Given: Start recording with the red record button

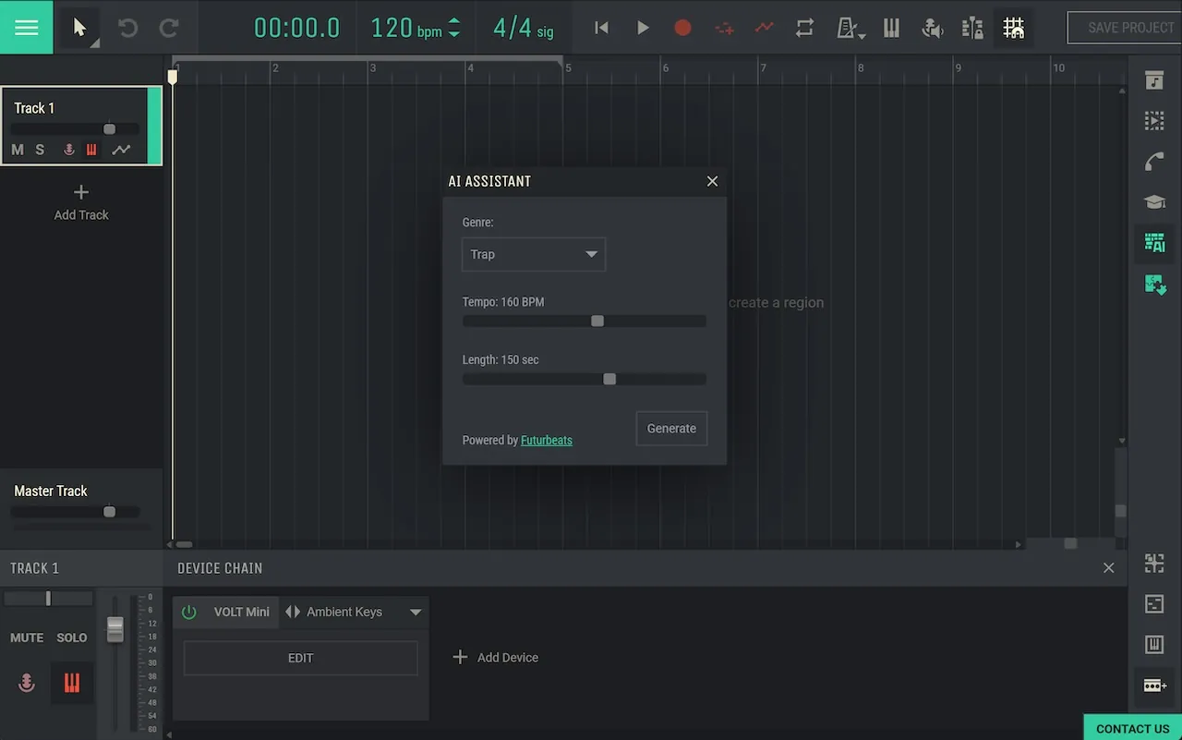Looking at the screenshot, I should click(682, 28).
